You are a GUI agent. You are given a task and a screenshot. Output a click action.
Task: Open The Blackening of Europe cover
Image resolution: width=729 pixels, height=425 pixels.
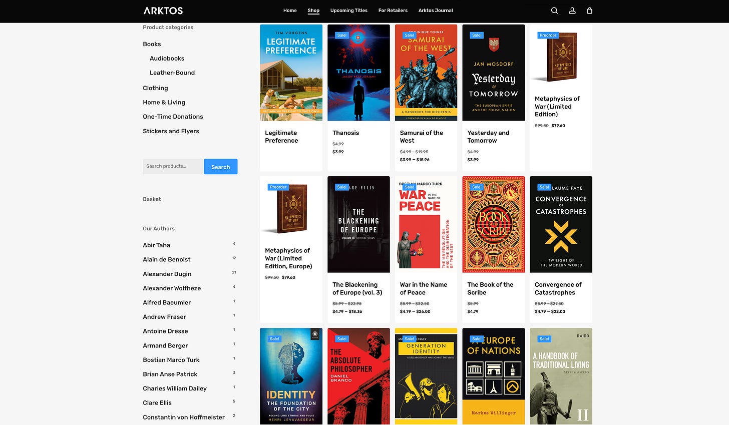(x=358, y=224)
